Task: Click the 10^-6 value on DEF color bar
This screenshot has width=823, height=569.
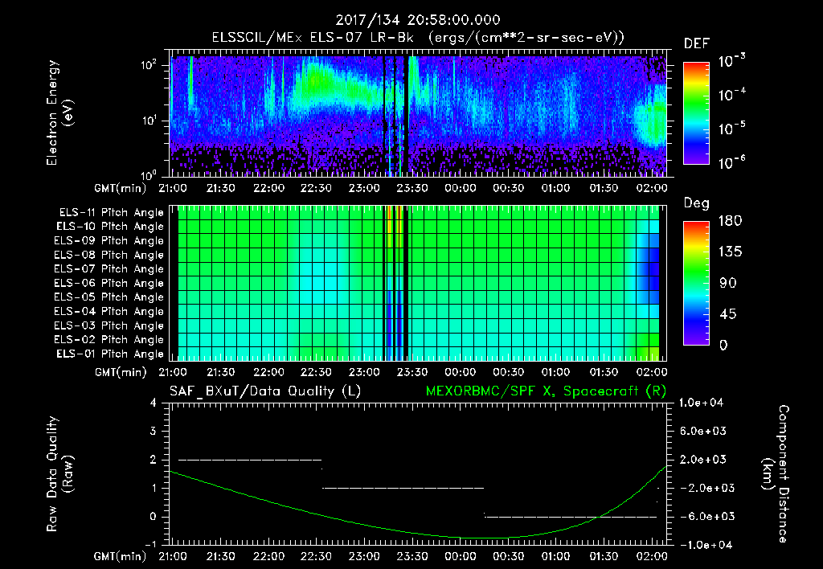Action: [x=731, y=162]
